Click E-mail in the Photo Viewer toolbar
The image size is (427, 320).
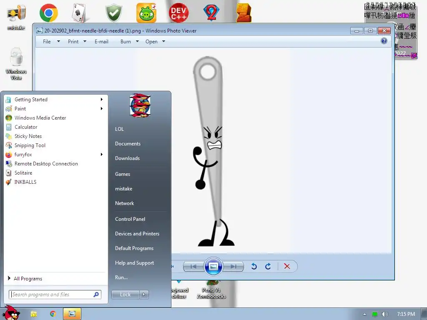point(101,41)
